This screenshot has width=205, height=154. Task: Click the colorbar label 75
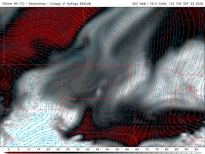coord(157,149)
